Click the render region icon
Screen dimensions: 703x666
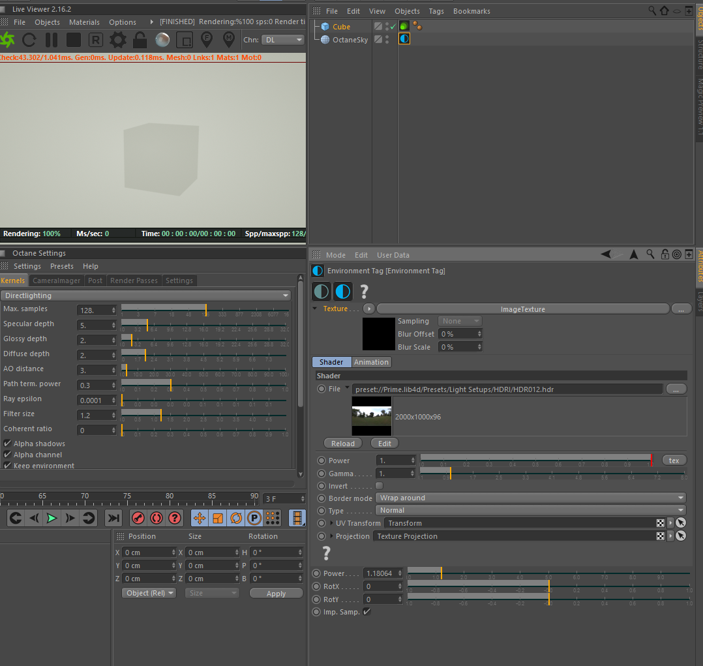[185, 40]
